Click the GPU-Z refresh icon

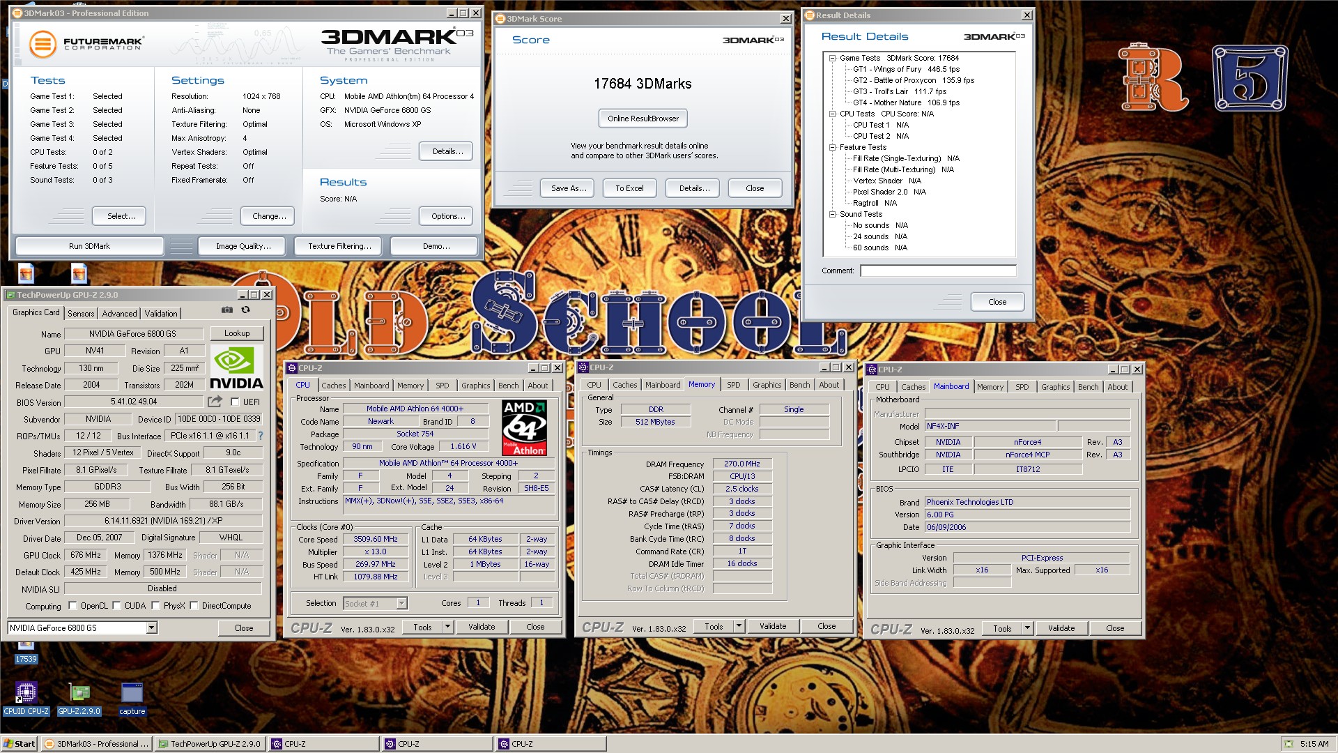coord(245,310)
